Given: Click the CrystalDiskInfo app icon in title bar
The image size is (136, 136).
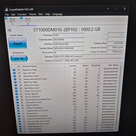Looking at the screenshot, I should [7, 9].
